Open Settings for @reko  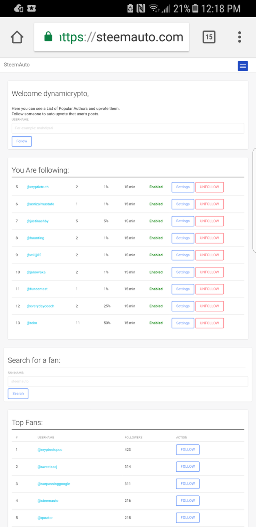coord(183,323)
